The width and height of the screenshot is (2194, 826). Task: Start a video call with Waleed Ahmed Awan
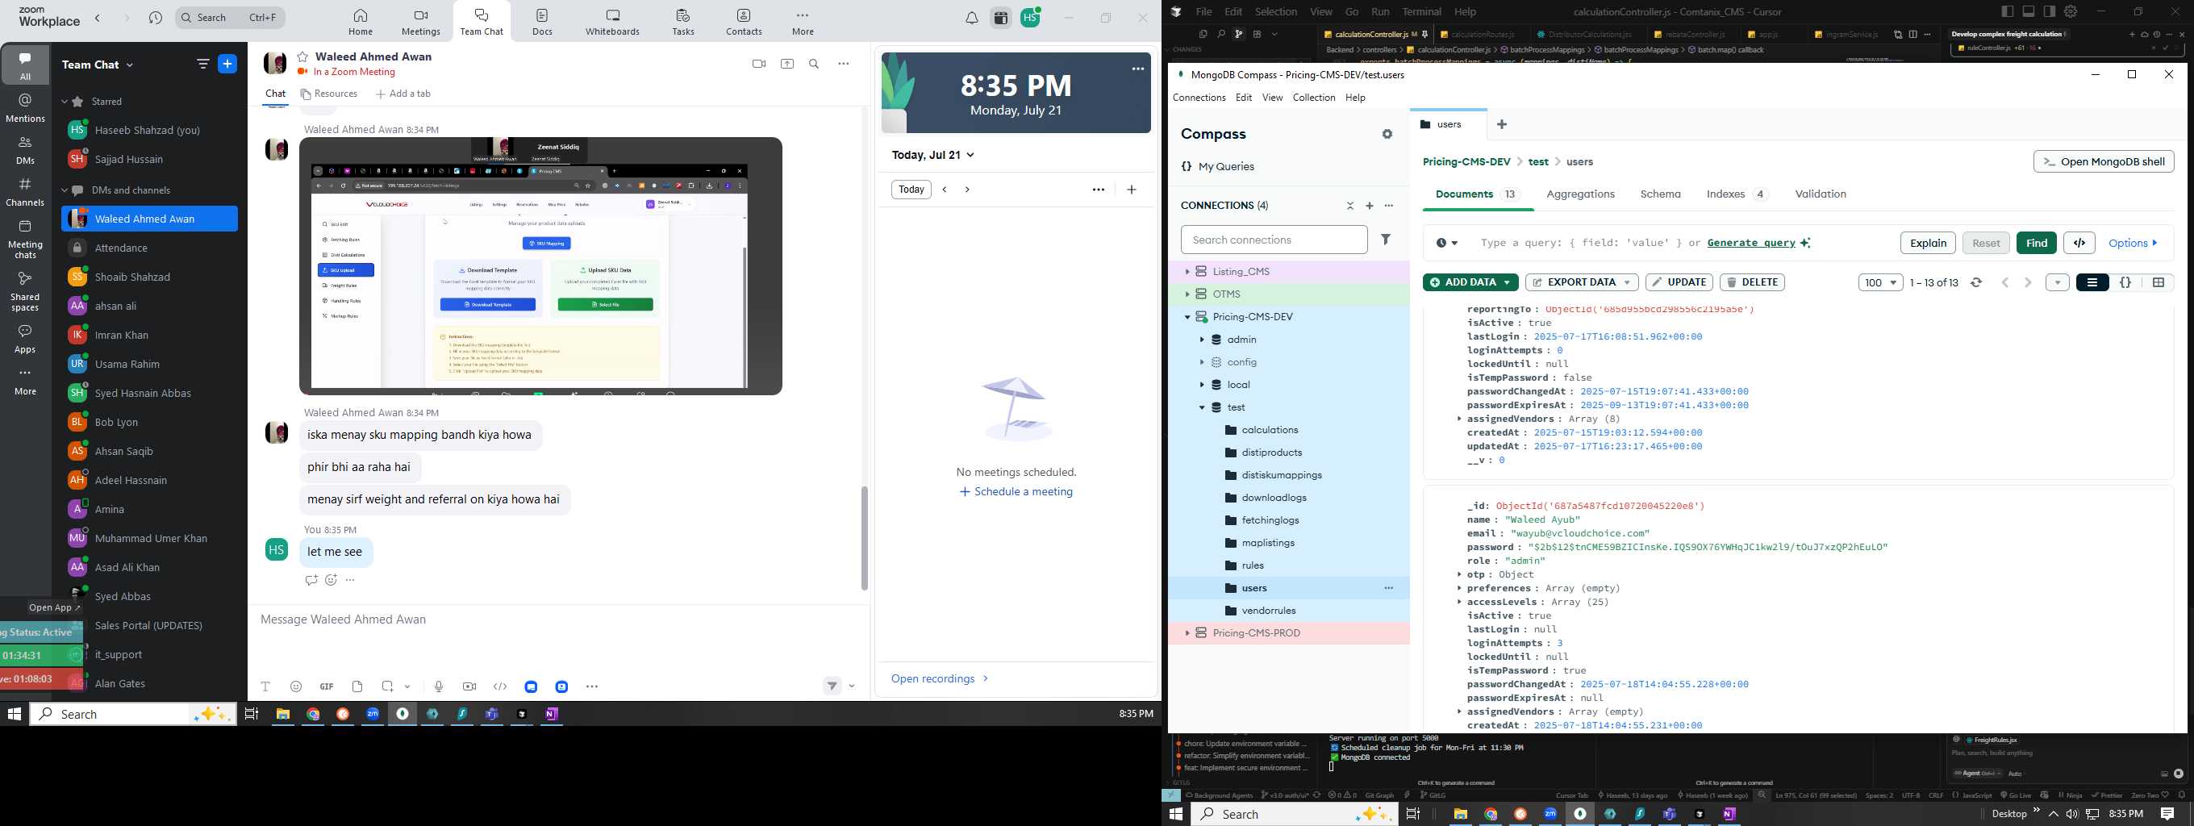point(759,64)
